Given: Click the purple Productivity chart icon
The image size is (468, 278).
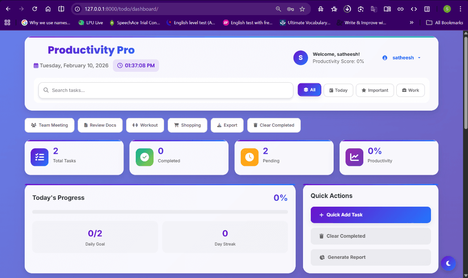Looking at the screenshot, I should (354, 157).
